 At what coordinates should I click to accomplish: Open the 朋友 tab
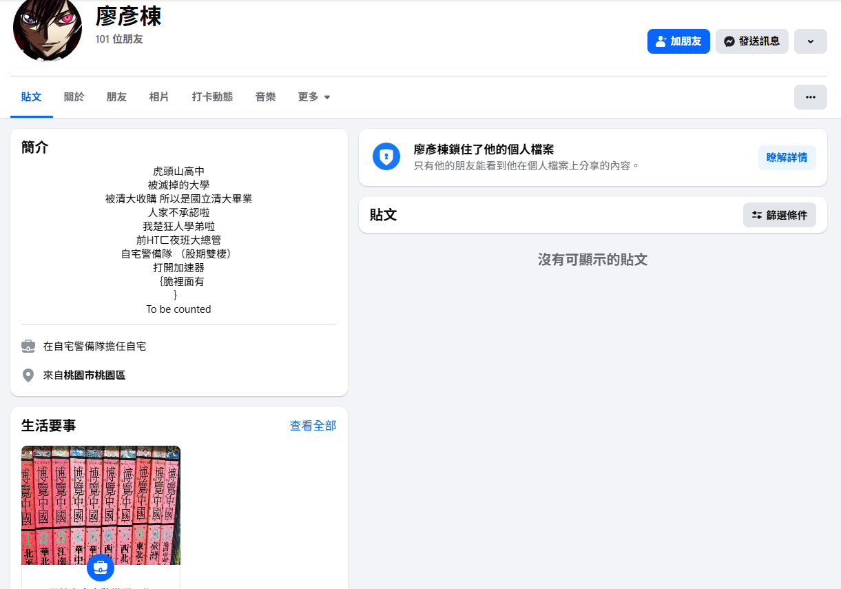(x=116, y=97)
